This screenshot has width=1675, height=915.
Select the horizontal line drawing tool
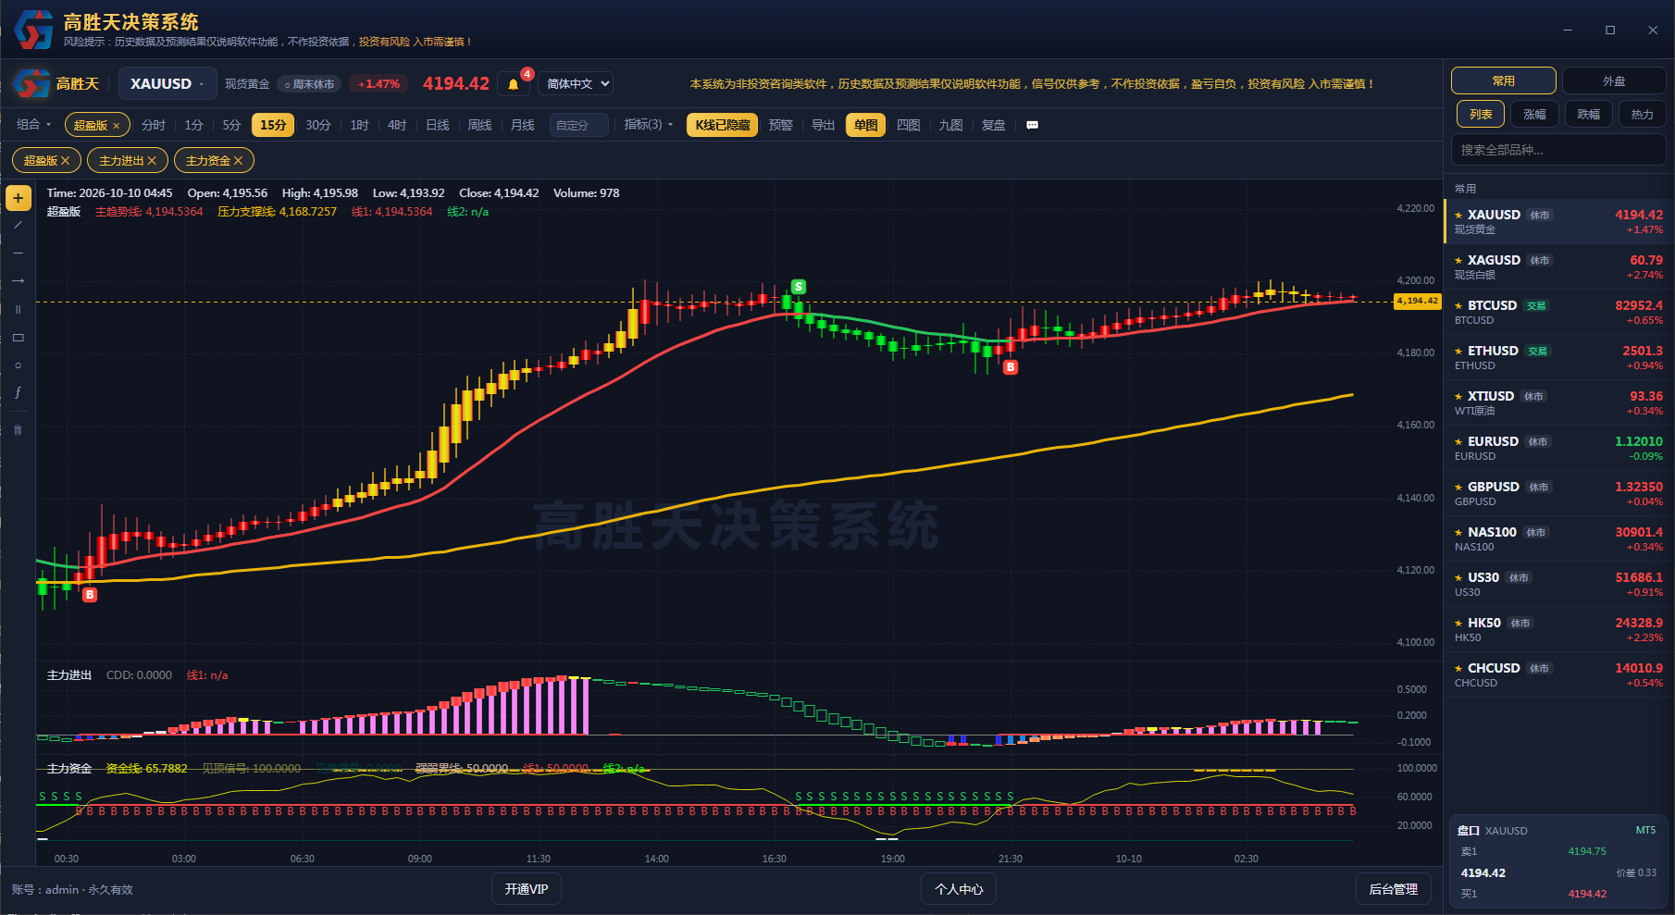click(x=18, y=253)
